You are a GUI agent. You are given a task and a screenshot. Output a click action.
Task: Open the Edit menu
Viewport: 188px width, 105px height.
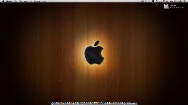(20, 1)
